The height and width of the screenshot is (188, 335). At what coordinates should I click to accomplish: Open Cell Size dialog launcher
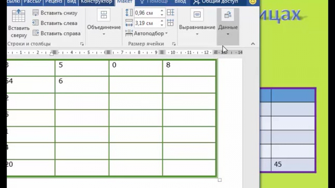(173, 44)
